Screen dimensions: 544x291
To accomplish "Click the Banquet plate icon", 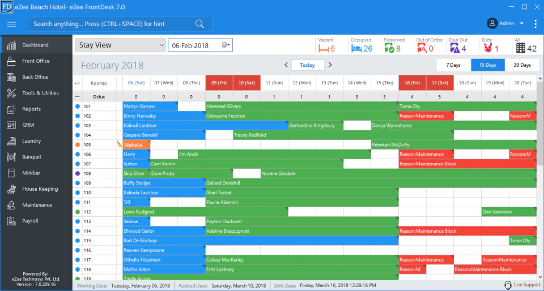I will [x=11, y=157].
